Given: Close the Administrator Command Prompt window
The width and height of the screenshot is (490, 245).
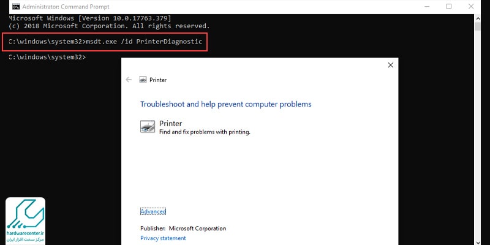Looking at the screenshot, I should pyautogui.click(x=471, y=7).
